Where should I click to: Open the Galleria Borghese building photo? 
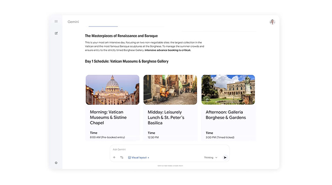click(x=228, y=90)
